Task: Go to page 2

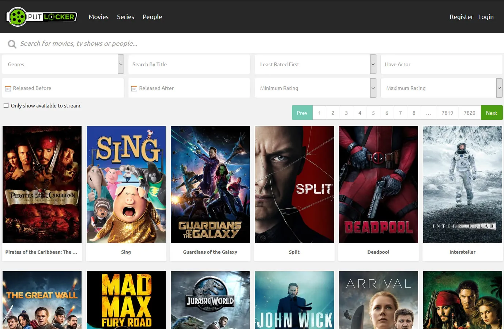Action: (333, 113)
